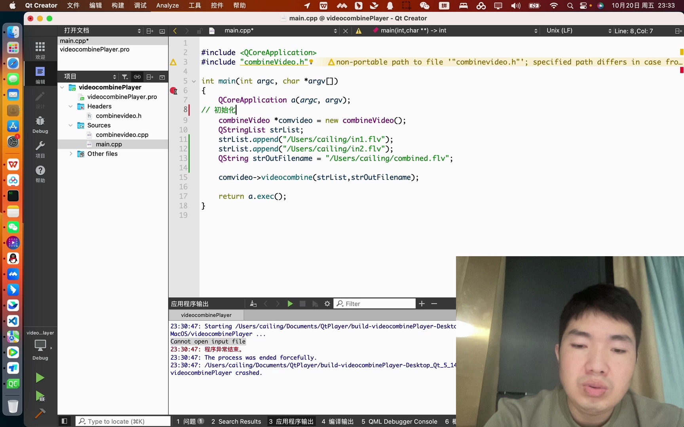Click the Line: 8, Col: 7 indicator
Viewport: 684px width, 427px height.
[634, 31]
